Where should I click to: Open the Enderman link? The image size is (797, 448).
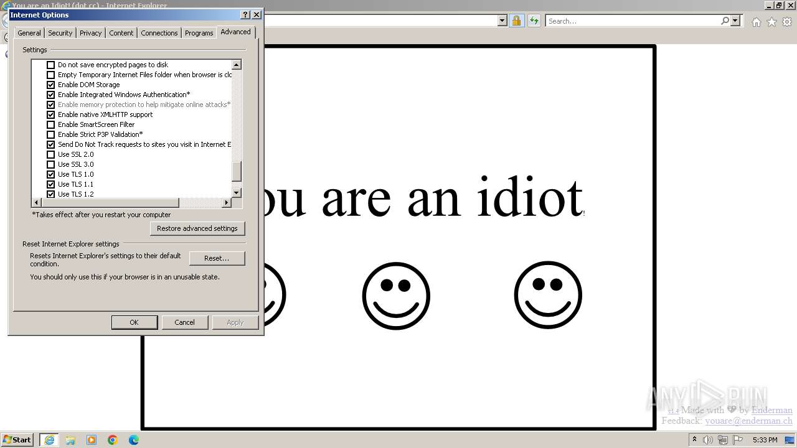tap(772, 410)
